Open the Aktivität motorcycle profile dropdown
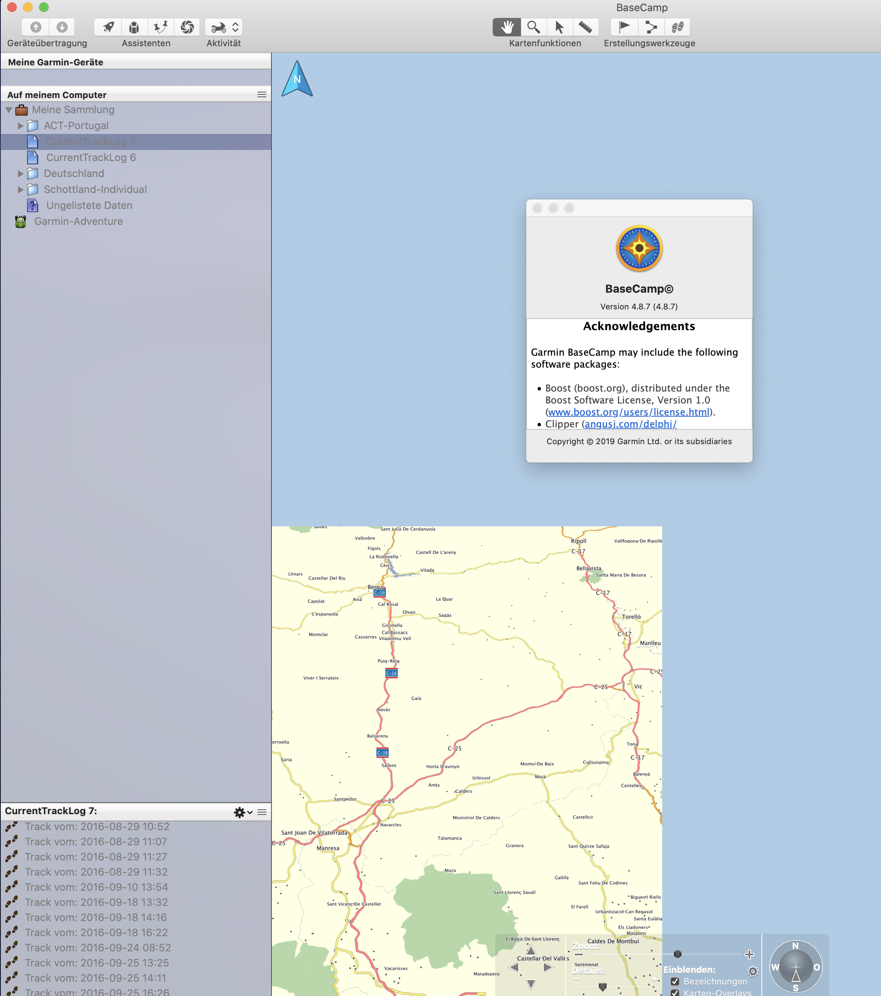The height and width of the screenshot is (996, 881). point(224,27)
